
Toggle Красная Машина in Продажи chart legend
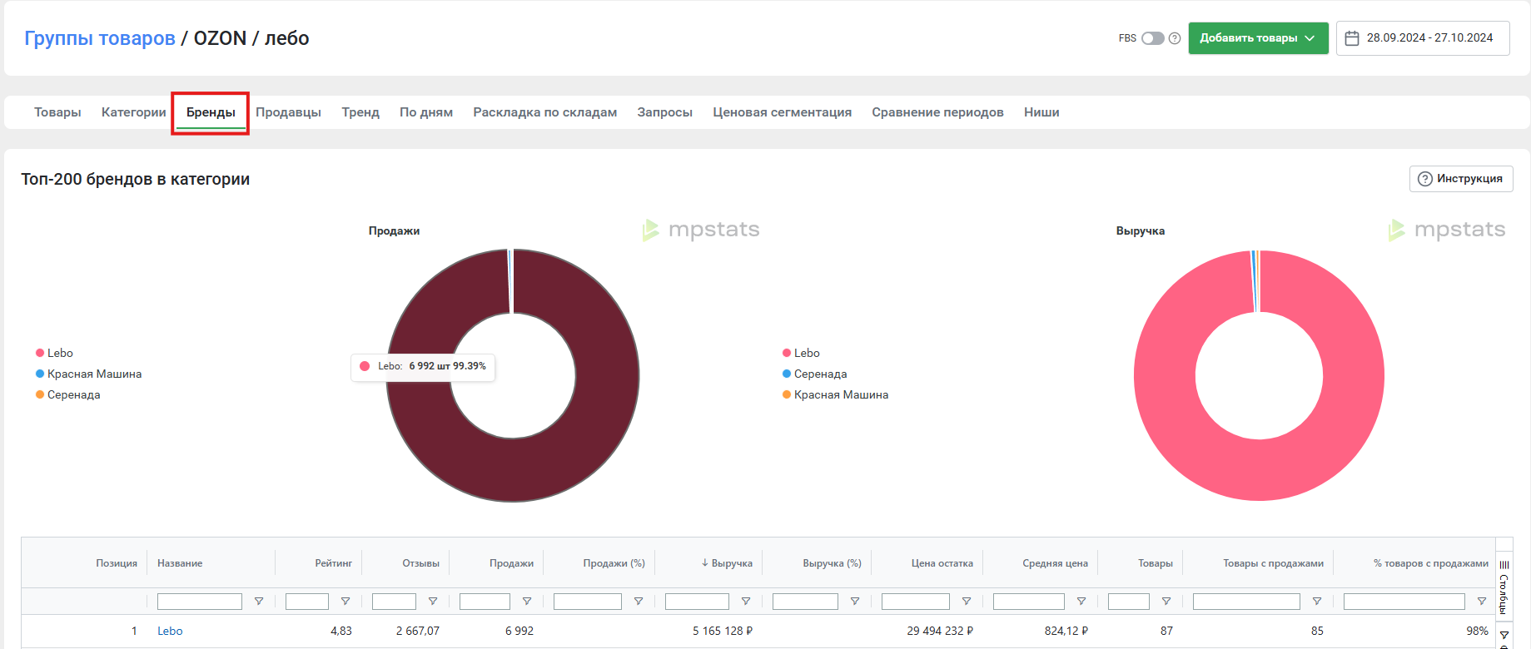[88, 374]
